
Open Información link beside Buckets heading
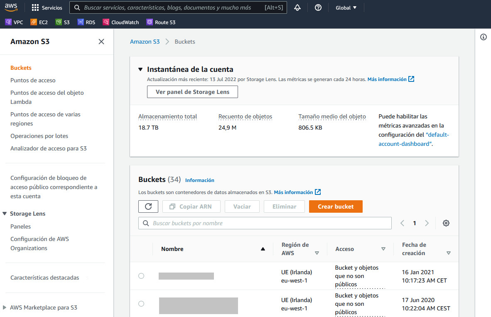(200, 180)
